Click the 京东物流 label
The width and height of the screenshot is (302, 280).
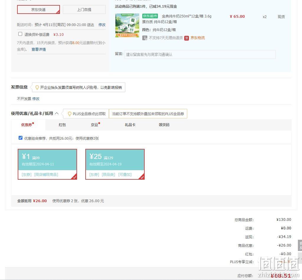[x=197, y=38]
